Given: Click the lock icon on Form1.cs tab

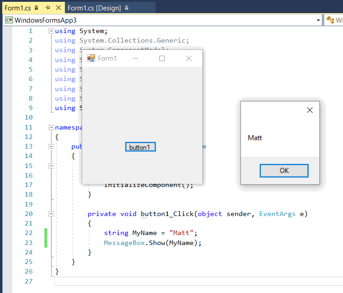Looking at the screenshot, I should pos(36,8).
